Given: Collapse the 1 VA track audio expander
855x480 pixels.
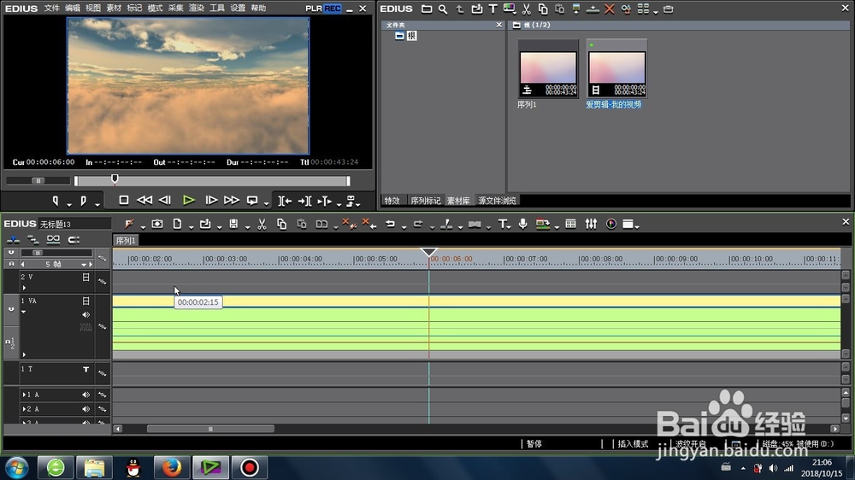Looking at the screenshot, I should [x=23, y=312].
